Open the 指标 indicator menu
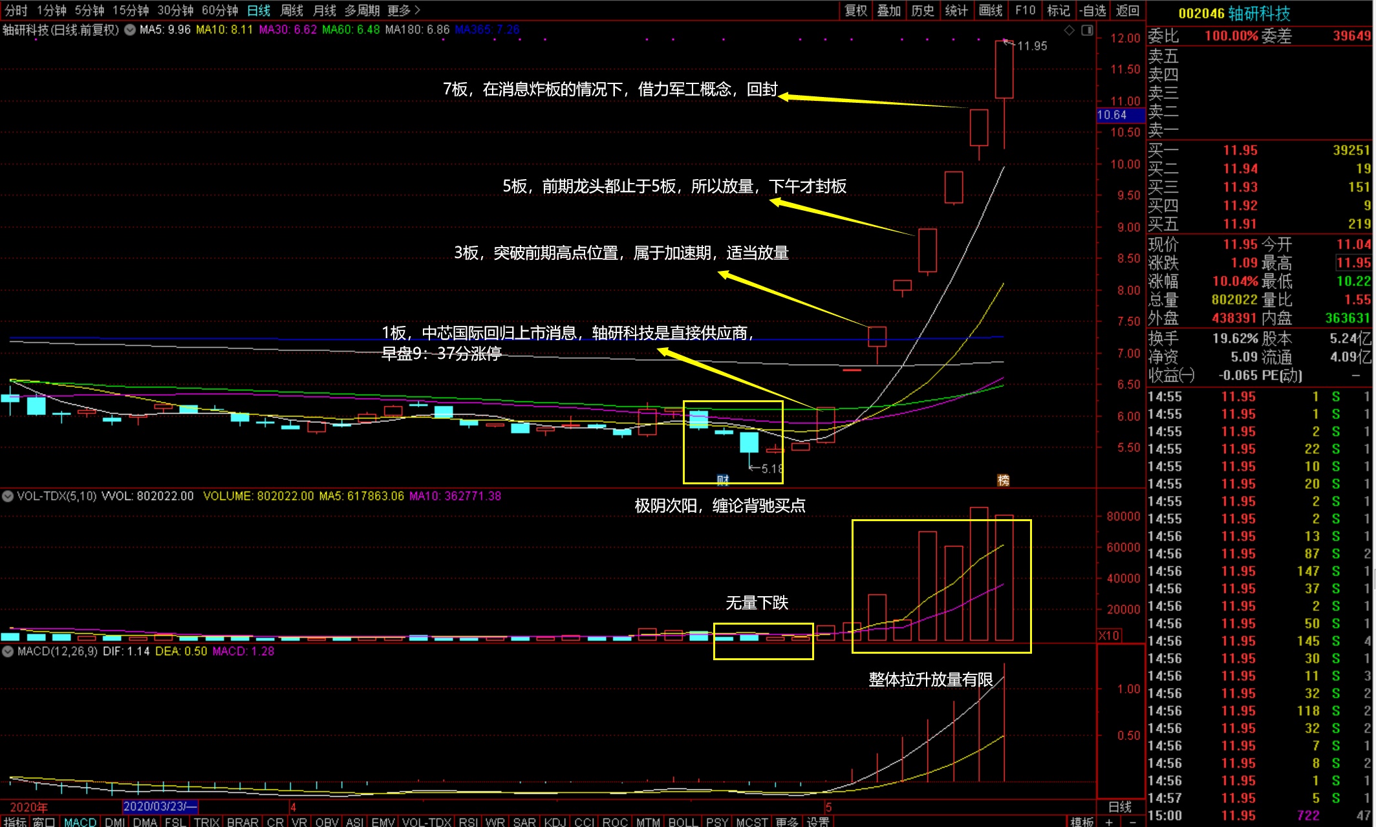This screenshot has width=1376, height=827. tap(15, 822)
